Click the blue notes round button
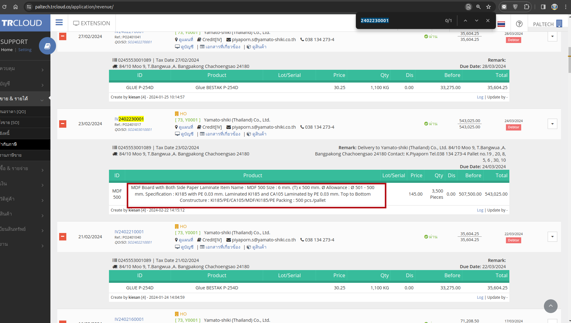 [x=47, y=46]
